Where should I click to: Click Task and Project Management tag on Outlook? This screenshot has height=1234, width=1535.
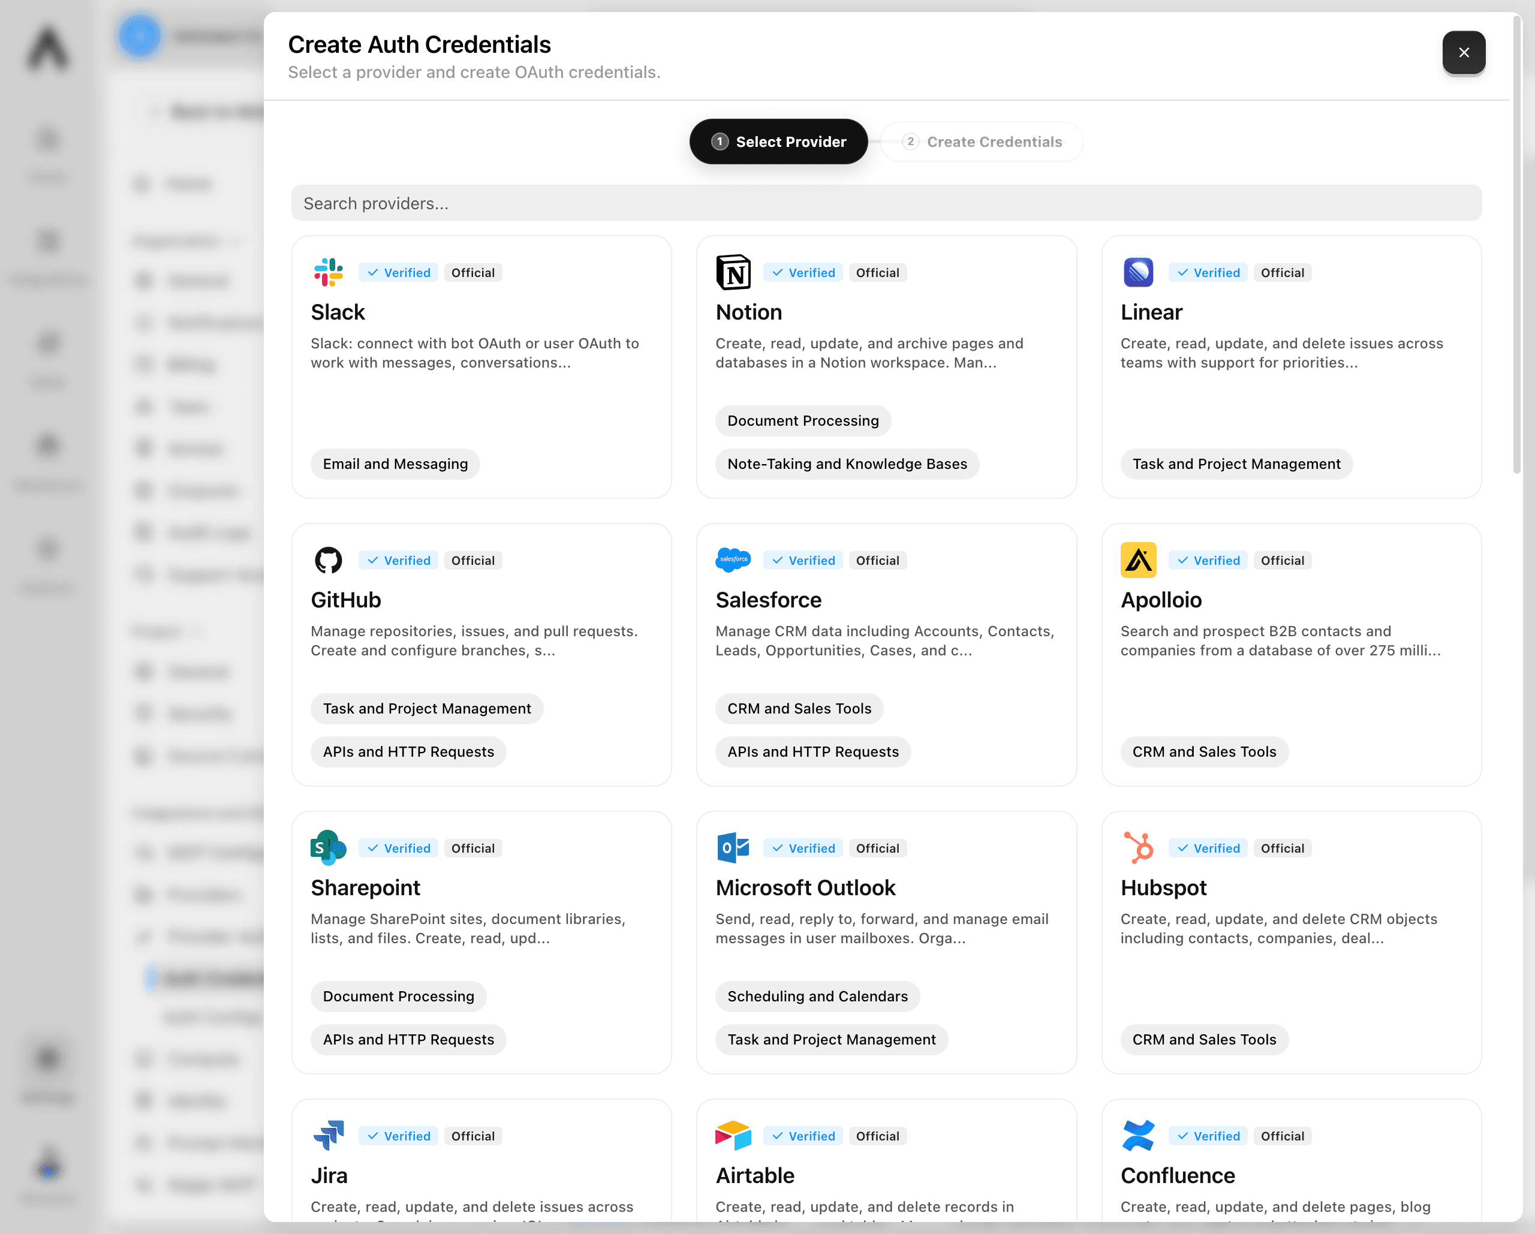pyautogui.click(x=831, y=1039)
